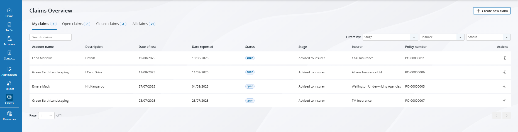
Task: Open the Accounts section icon
Action: click(x=9, y=39)
